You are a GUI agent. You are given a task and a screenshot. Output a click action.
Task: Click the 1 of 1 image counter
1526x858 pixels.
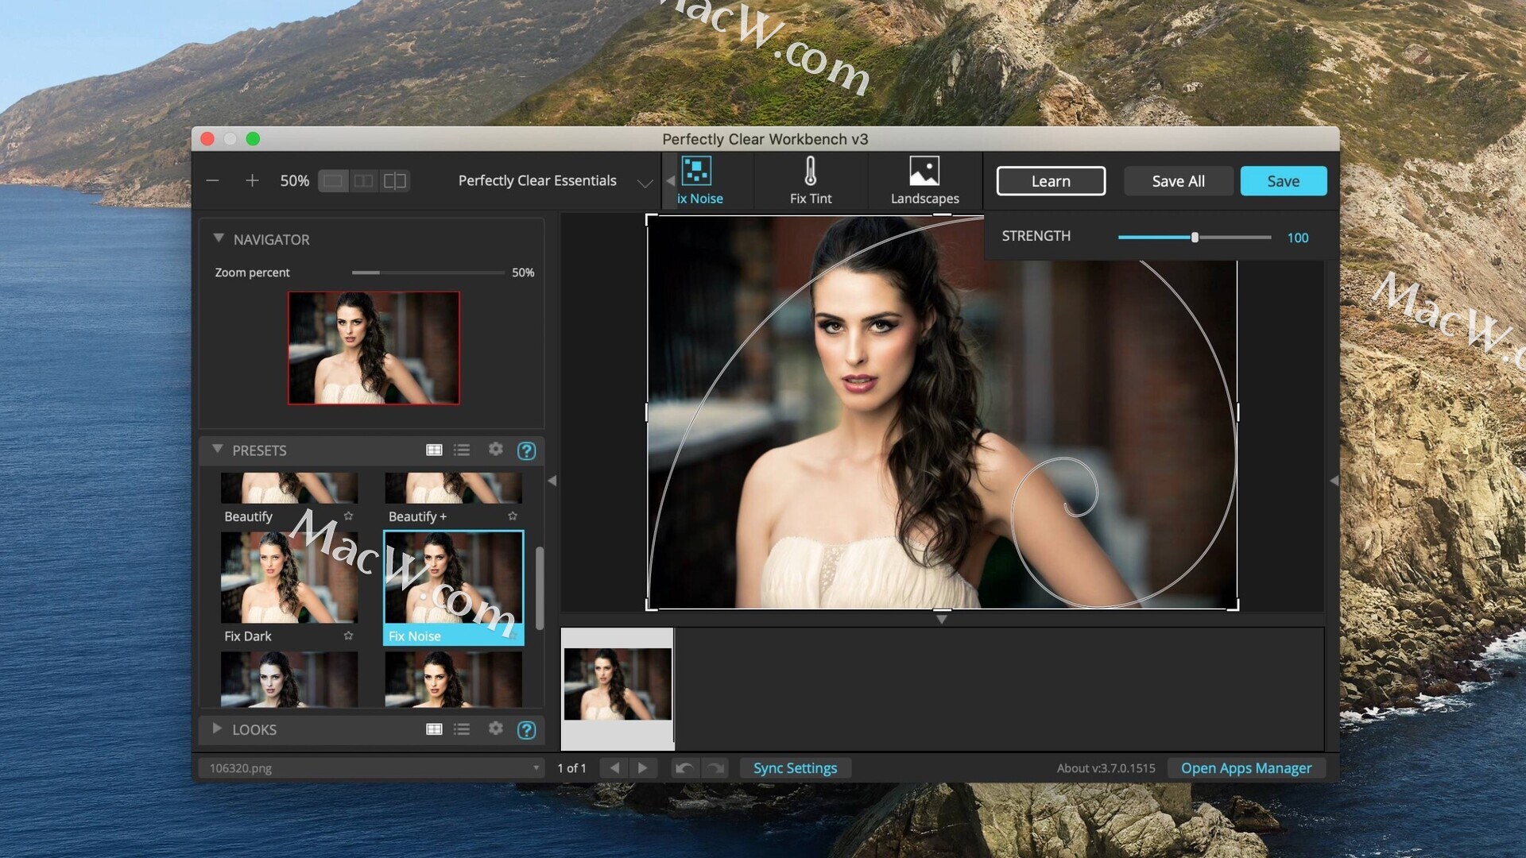pyautogui.click(x=571, y=768)
